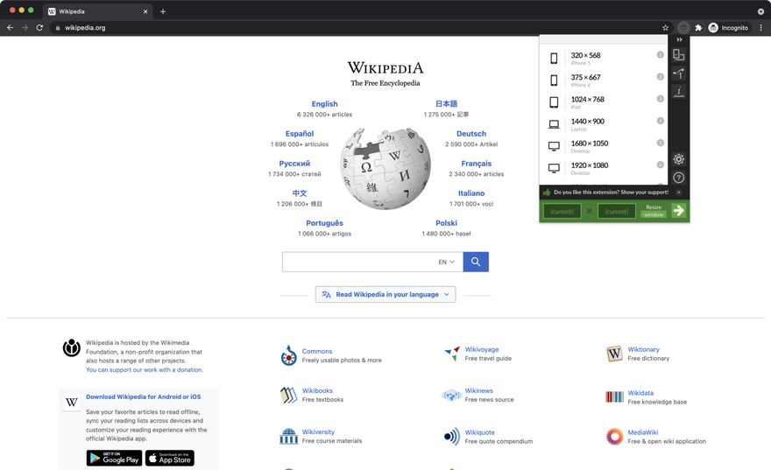Pick the 1680 × 1050 Desktop preset
The width and height of the screenshot is (771, 470).
pyautogui.click(x=604, y=146)
